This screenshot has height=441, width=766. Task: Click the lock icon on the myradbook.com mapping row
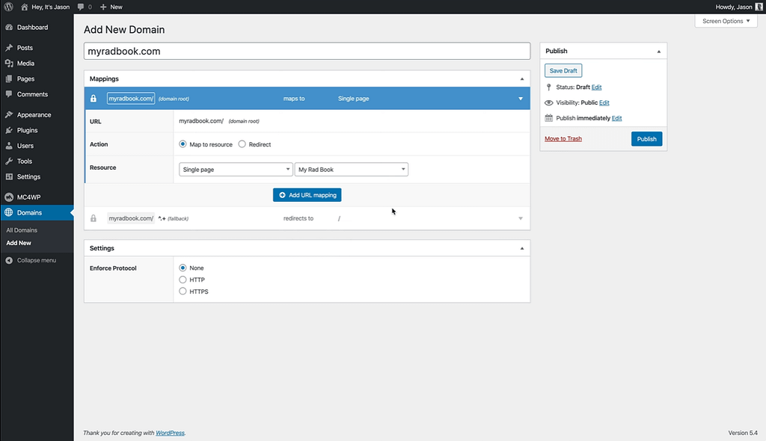pos(93,98)
